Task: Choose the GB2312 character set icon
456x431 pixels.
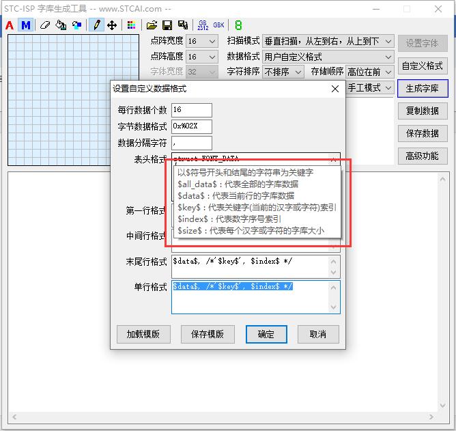Action: [x=203, y=25]
